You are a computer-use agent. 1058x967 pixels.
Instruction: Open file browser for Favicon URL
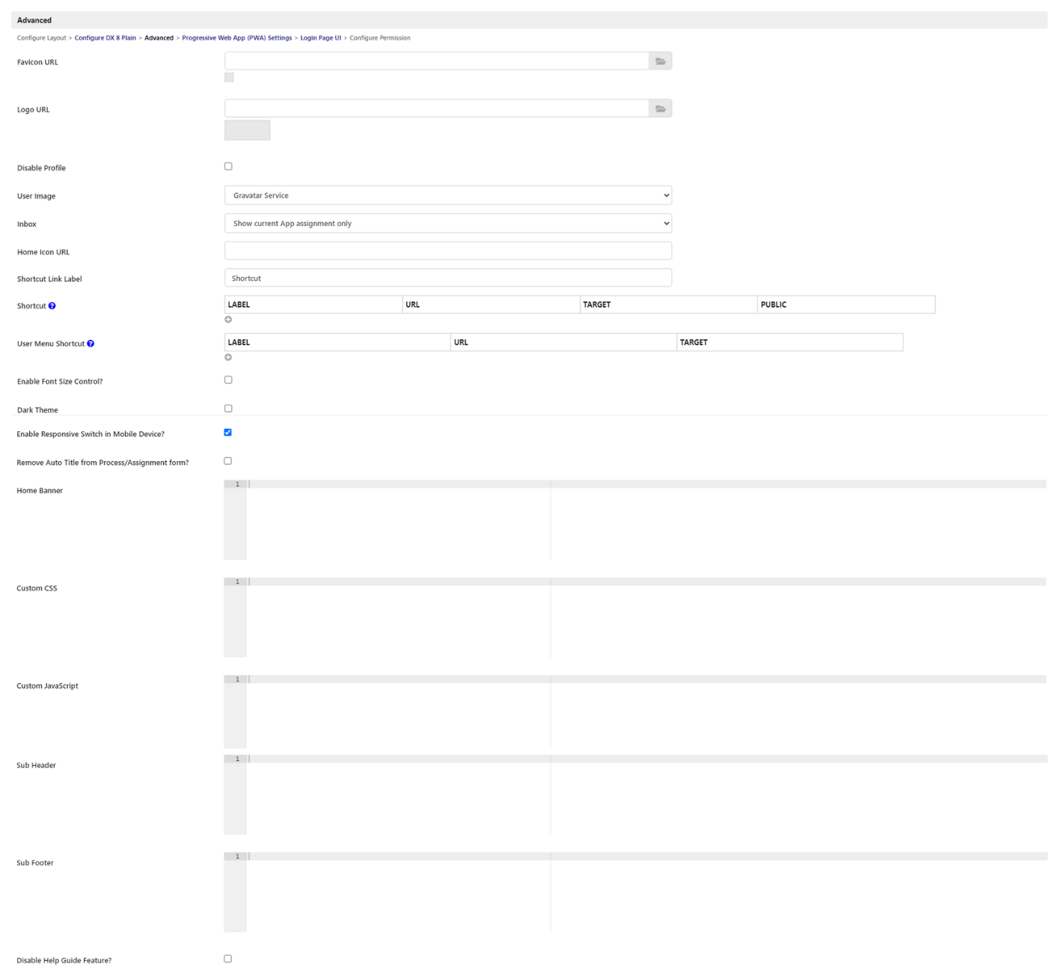(660, 61)
